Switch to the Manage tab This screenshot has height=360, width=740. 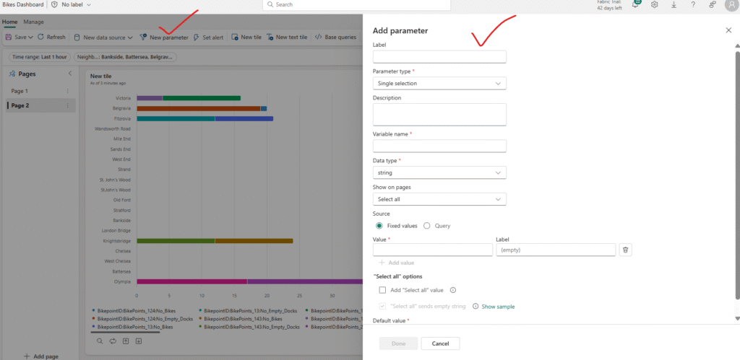pyautogui.click(x=33, y=22)
